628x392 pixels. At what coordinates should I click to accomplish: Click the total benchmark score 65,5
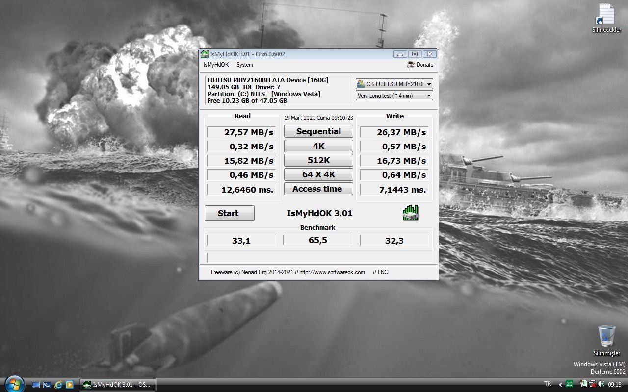point(318,240)
